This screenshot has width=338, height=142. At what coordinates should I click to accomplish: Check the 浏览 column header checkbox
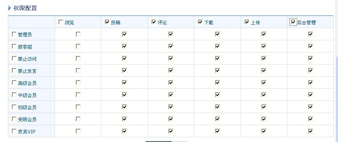click(61, 22)
